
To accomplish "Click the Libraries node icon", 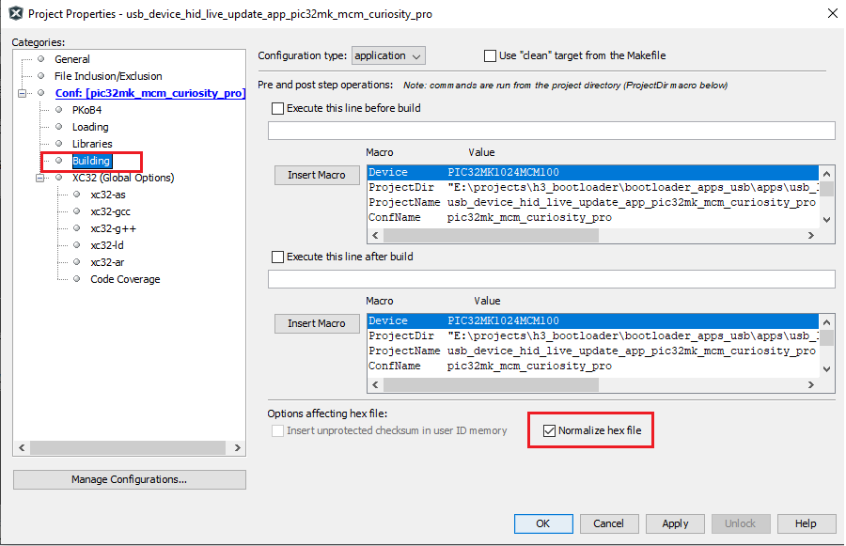I will pos(57,143).
